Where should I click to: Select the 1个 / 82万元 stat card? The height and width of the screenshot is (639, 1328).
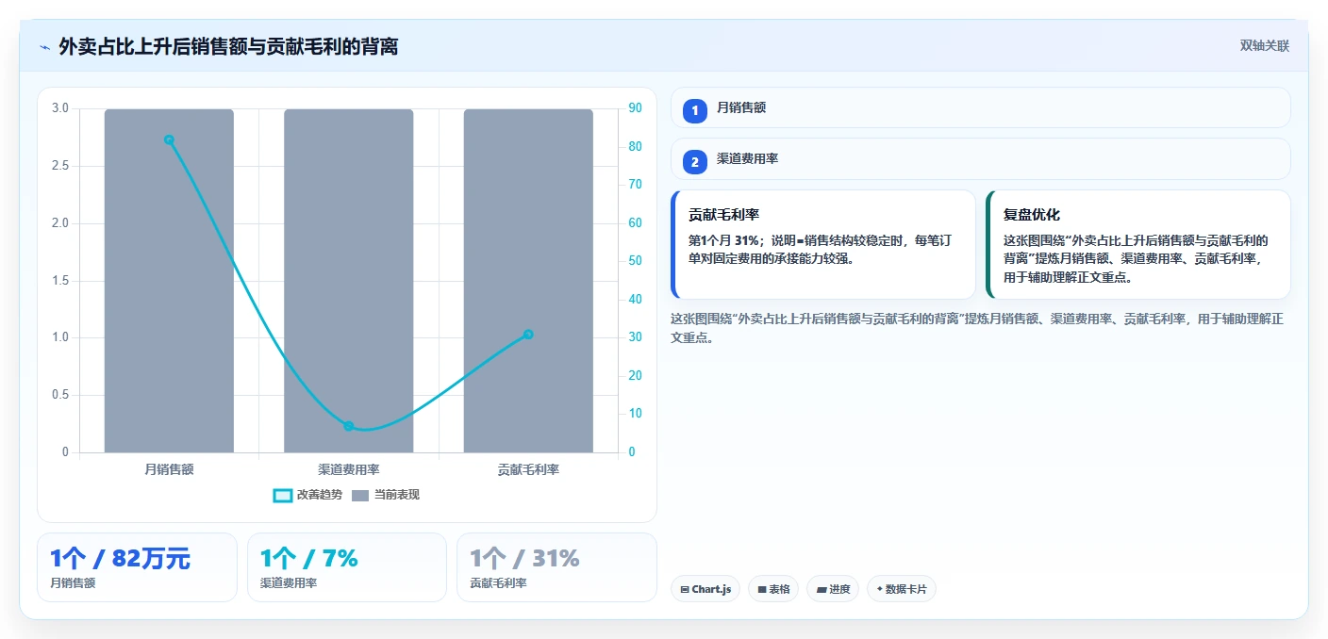tap(137, 567)
